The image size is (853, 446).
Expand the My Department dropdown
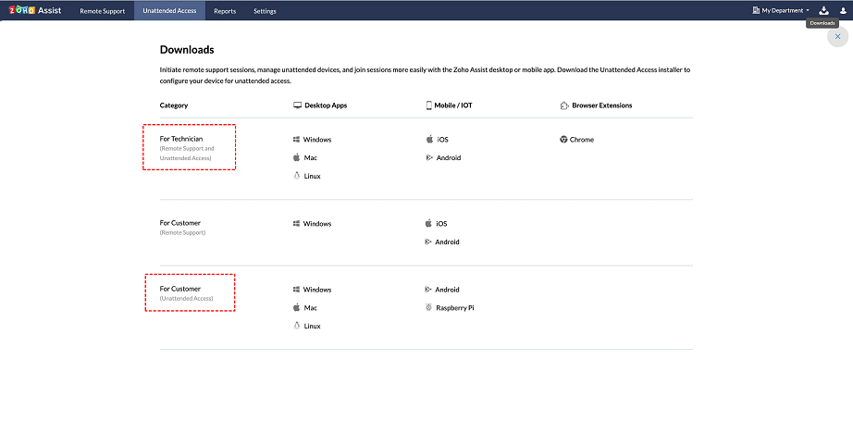pos(781,10)
